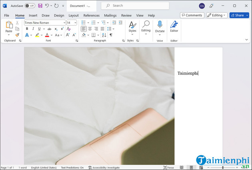Click the Share button
Screen dimensions: 252x170
[238, 15]
